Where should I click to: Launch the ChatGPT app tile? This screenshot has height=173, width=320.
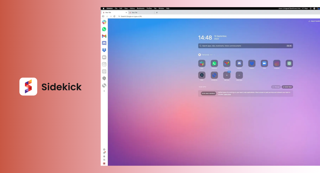(x=289, y=63)
